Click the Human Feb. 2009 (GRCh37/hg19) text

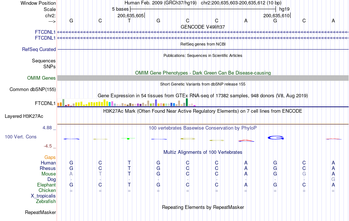tap(161, 3)
